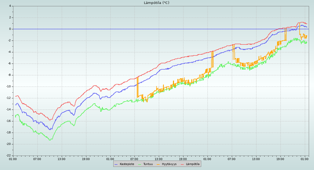Click the -20 label on the y-axis

coord(8,144)
